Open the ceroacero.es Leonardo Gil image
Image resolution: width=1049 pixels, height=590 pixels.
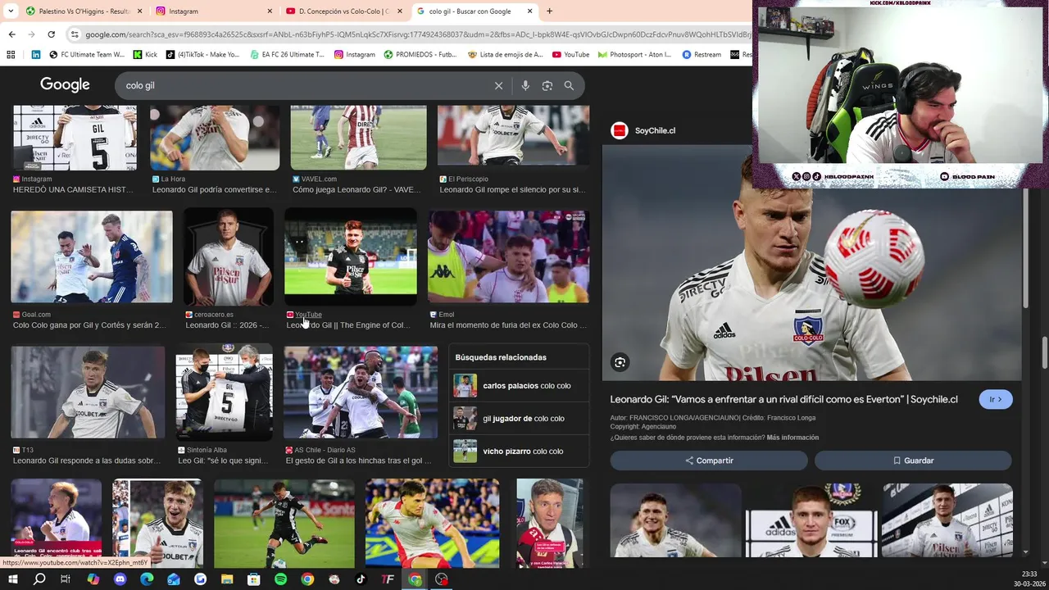point(228,257)
